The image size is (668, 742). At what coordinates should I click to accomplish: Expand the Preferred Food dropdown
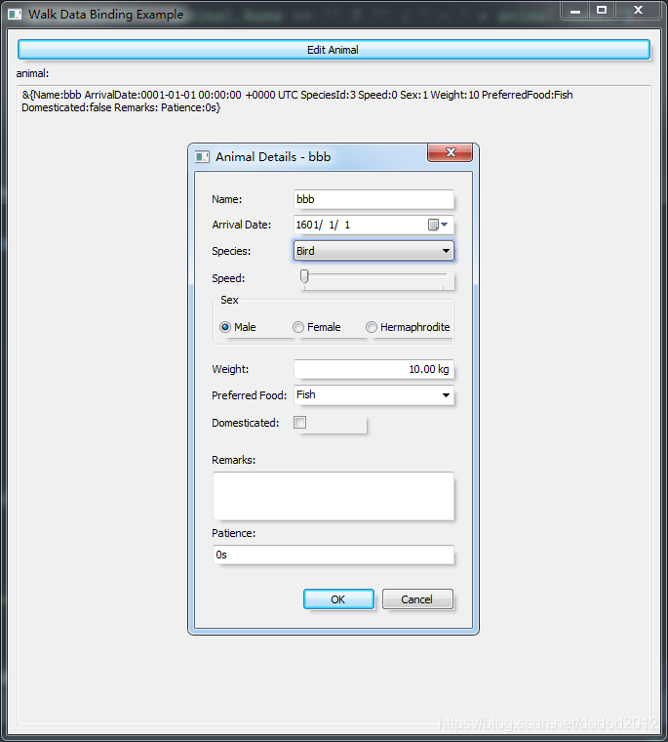(446, 395)
